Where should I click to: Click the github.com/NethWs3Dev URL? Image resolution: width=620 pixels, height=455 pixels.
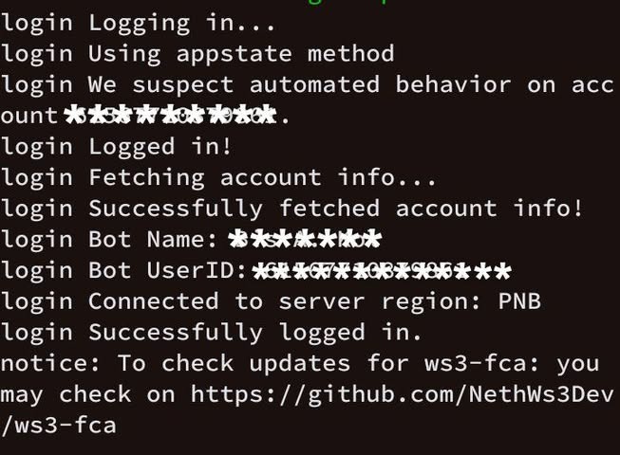(403, 394)
